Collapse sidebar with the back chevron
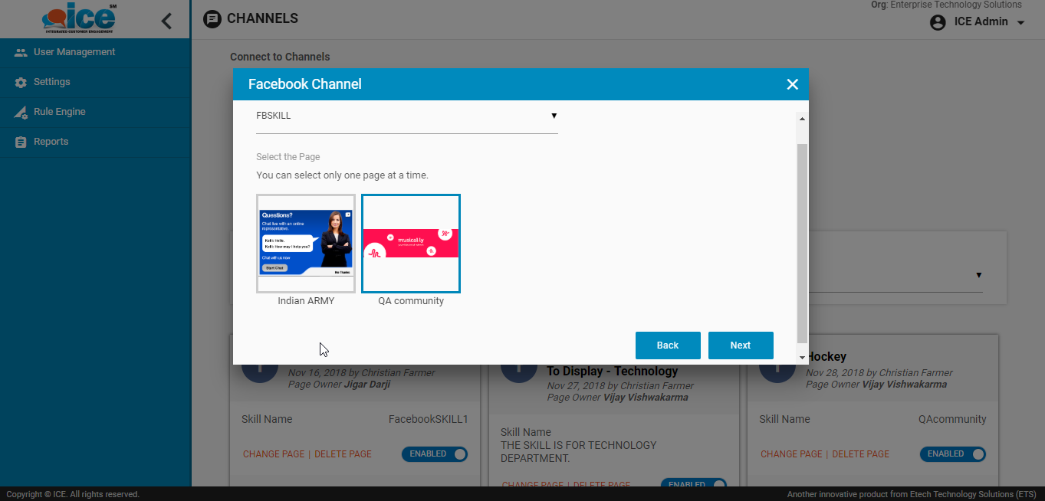1045x501 pixels. 166,21
